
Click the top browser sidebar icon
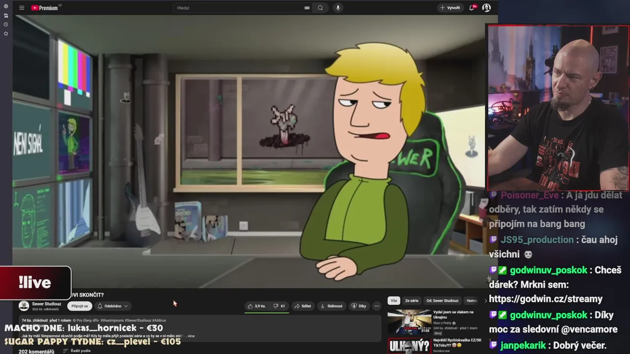tap(6, 6)
